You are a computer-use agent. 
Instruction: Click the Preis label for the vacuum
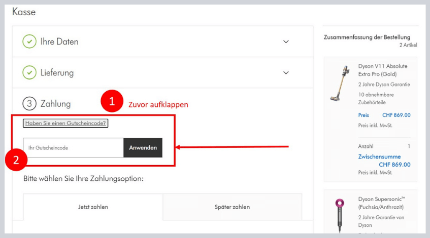(363, 115)
